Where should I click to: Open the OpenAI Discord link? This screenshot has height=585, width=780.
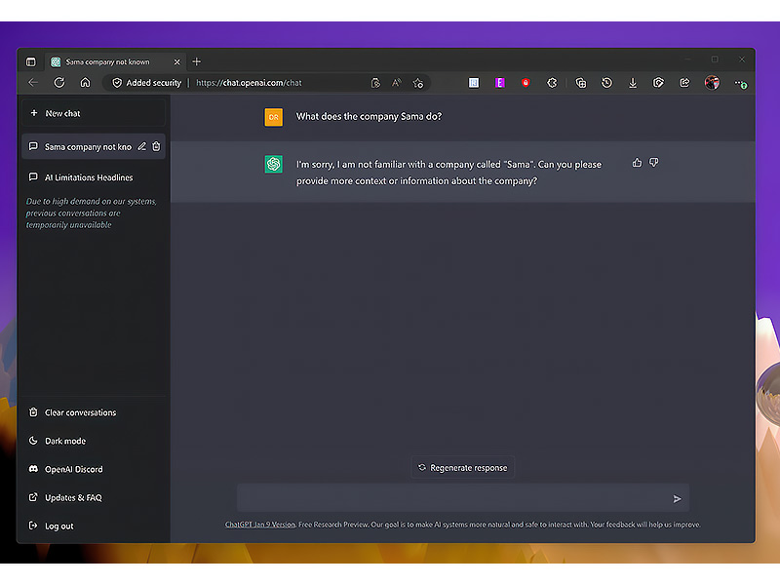tap(94, 469)
